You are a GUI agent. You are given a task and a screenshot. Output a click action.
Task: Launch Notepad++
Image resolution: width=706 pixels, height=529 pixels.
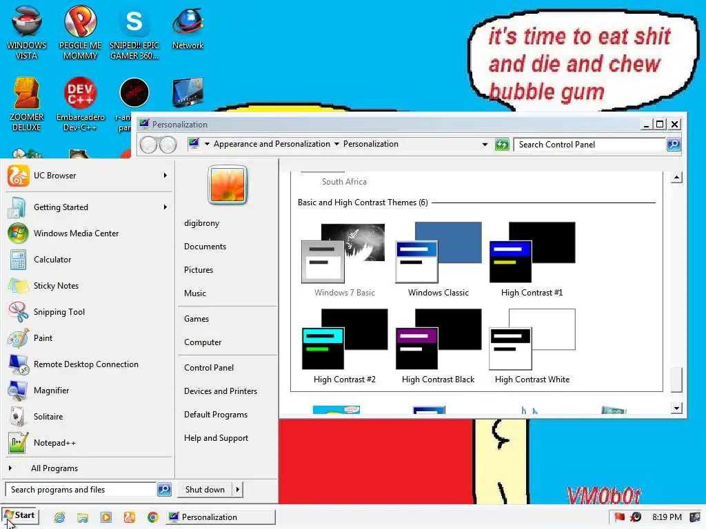coord(89,443)
